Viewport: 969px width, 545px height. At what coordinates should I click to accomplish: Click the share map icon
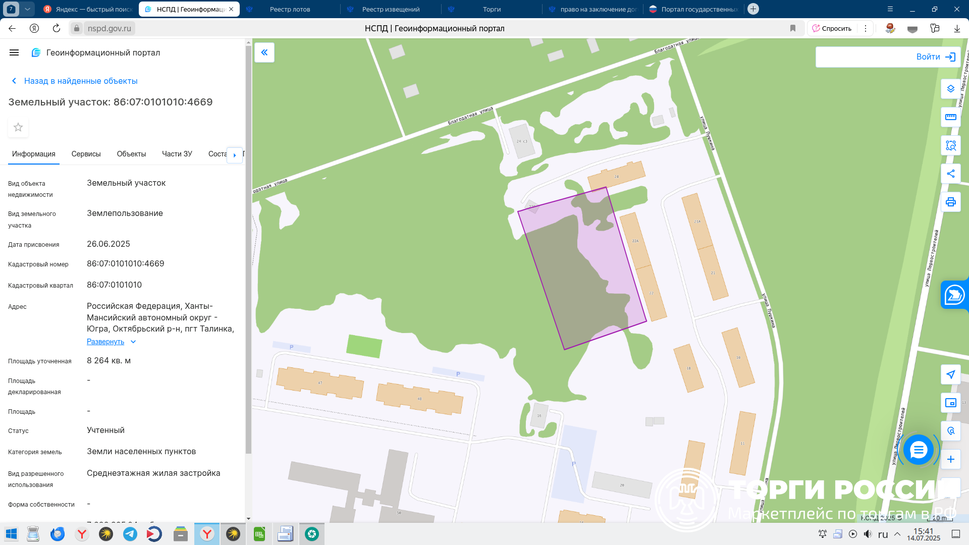tap(950, 174)
